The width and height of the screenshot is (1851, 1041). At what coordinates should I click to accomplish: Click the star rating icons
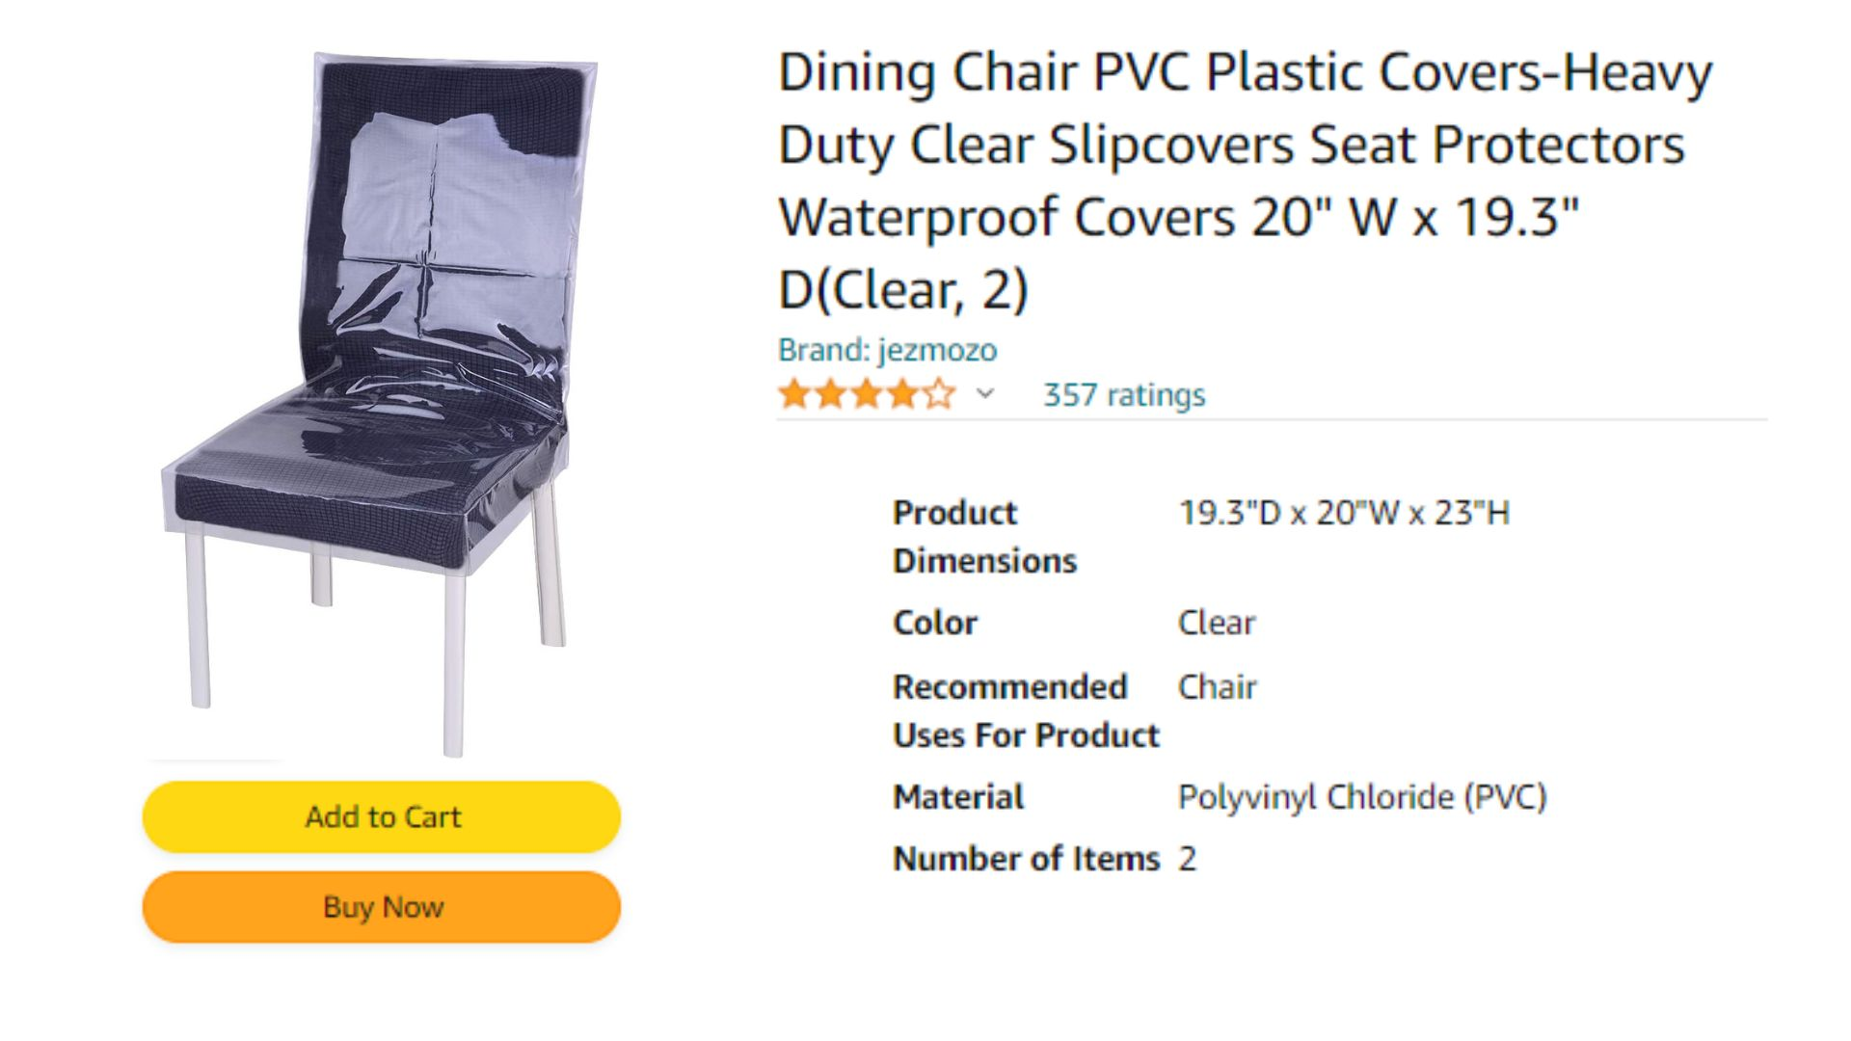[x=867, y=394]
